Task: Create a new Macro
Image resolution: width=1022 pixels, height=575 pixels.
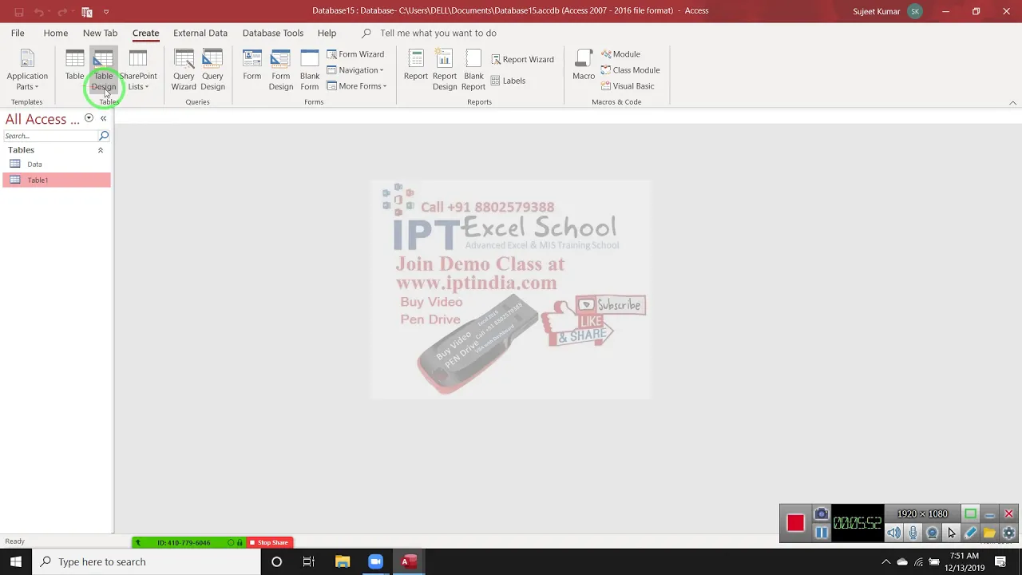Action: pyautogui.click(x=584, y=65)
